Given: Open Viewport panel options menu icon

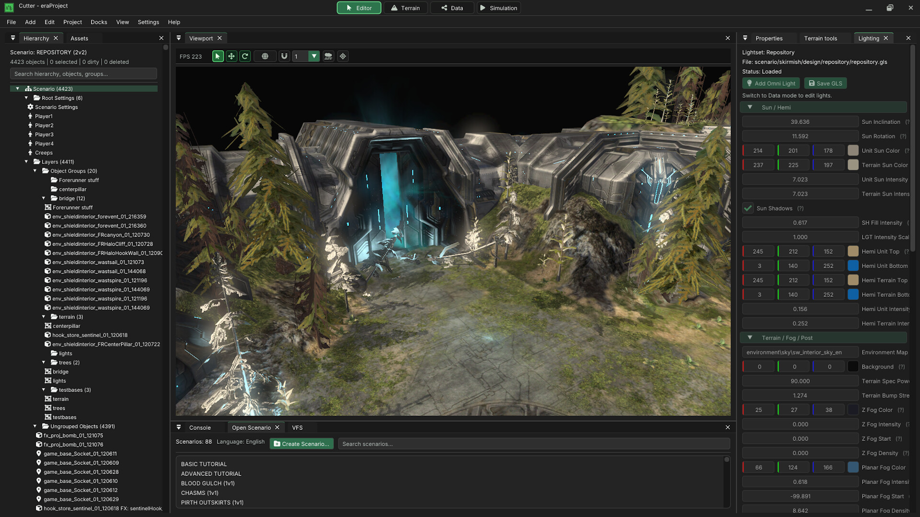Looking at the screenshot, I should point(179,38).
